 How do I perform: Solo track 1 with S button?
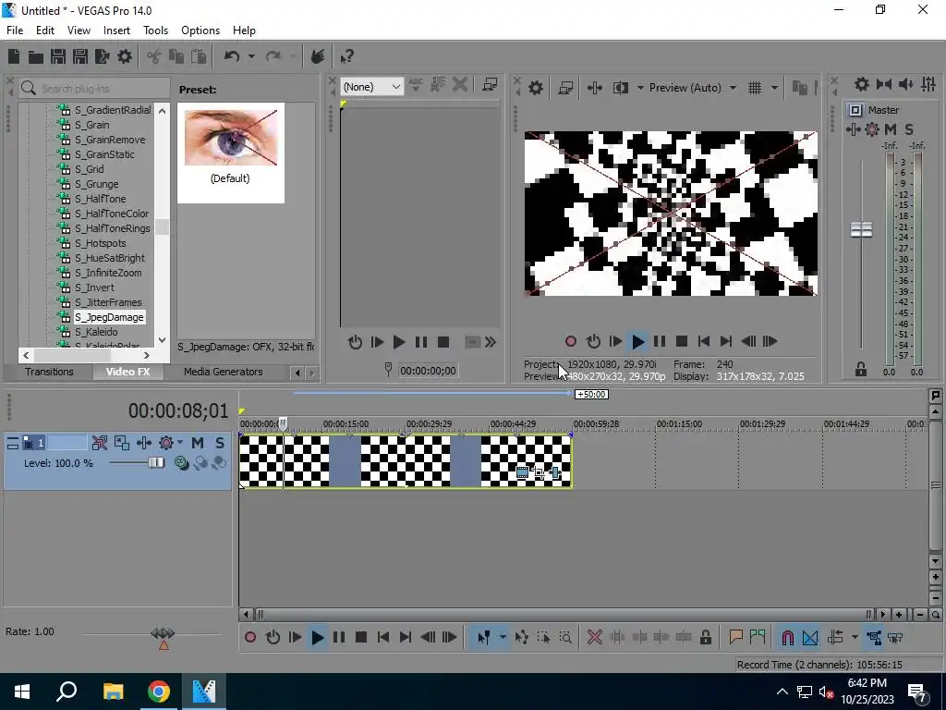(x=220, y=443)
